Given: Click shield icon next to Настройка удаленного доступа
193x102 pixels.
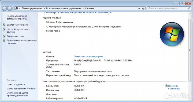Looking at the screenshot, I should click(4, 29).
